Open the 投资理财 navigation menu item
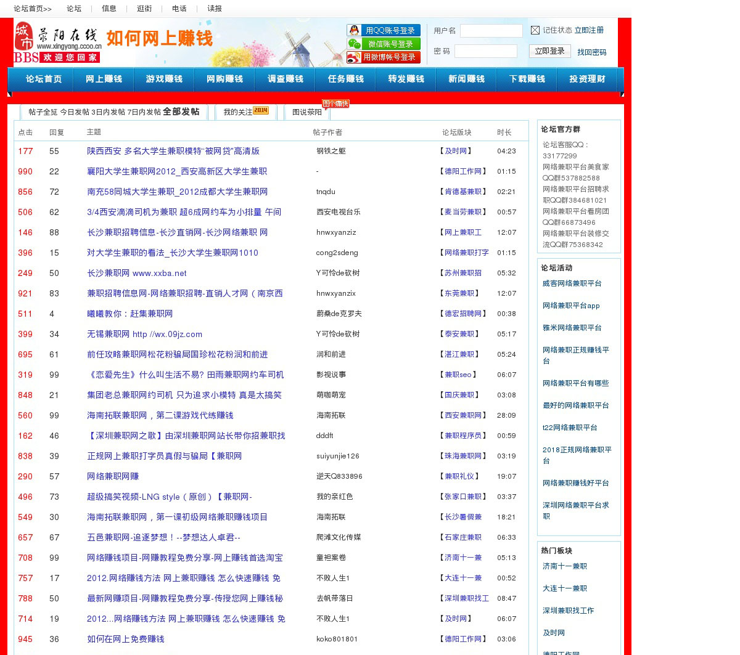 pyautogui.click(x=587, y=79)
